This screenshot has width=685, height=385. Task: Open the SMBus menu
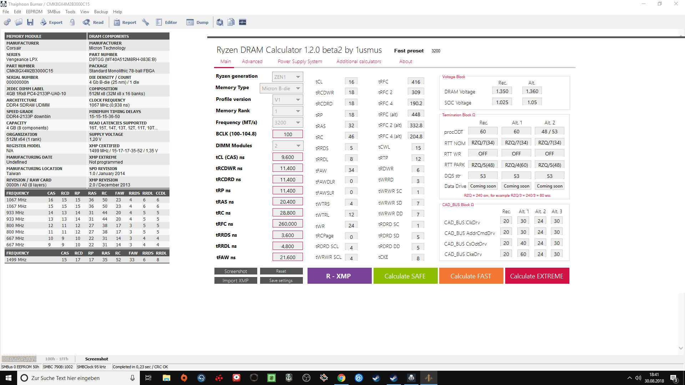click(x=54, y=12)
